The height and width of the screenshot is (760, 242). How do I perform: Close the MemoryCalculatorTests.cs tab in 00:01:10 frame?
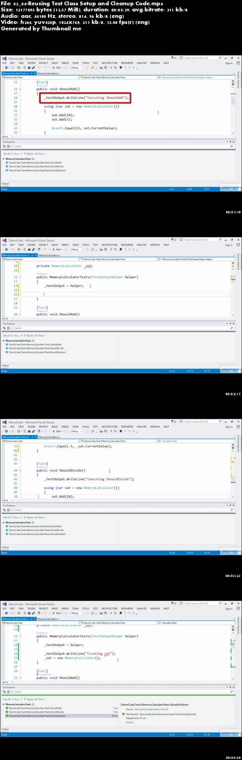[35, 73]
